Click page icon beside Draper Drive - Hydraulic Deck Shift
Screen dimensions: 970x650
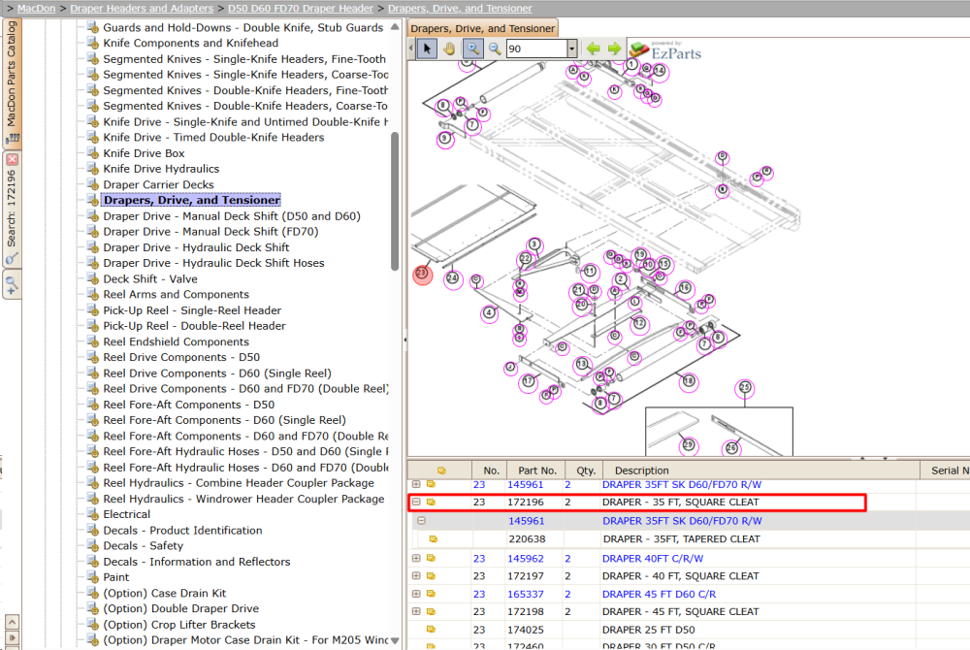93,247
